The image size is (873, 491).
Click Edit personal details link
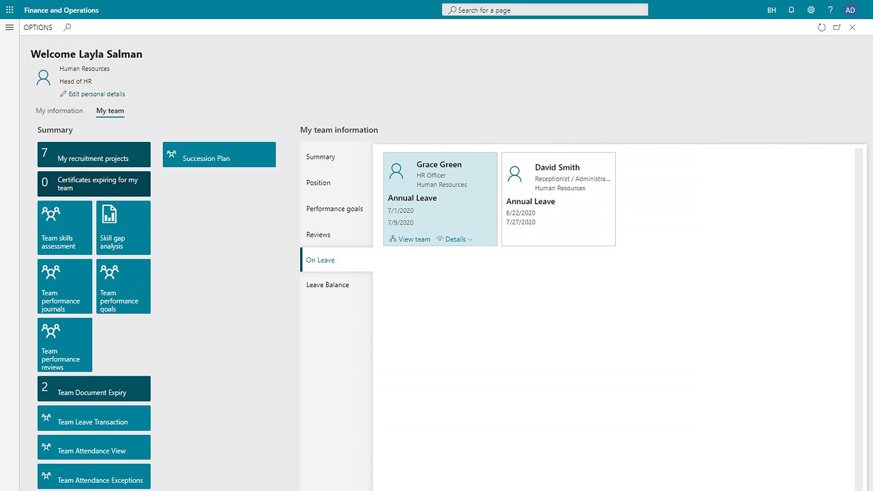pos(93,94)
